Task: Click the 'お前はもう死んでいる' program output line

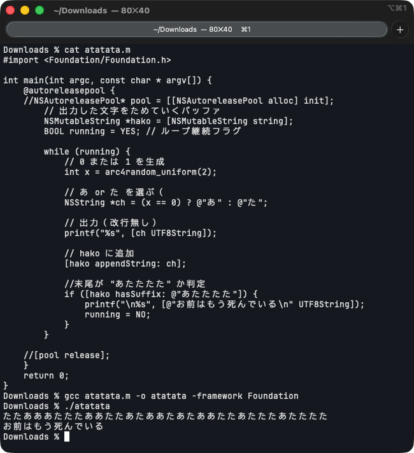Action: click(54, 426)
